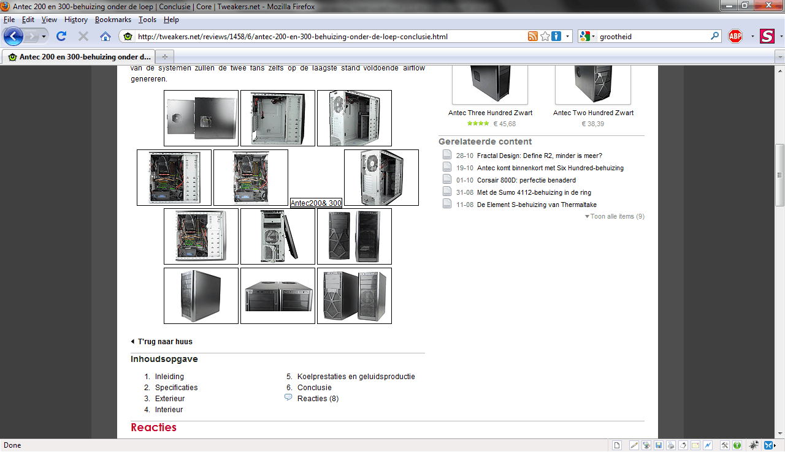Click the Tweakers site favicon in the address bar
Image resolution: width=785 pixels, height=452 pixels.
coord(128,37)
